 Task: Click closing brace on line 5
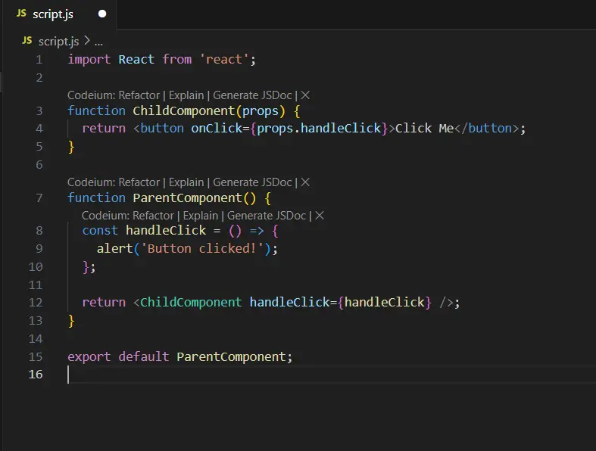(71, 147)
